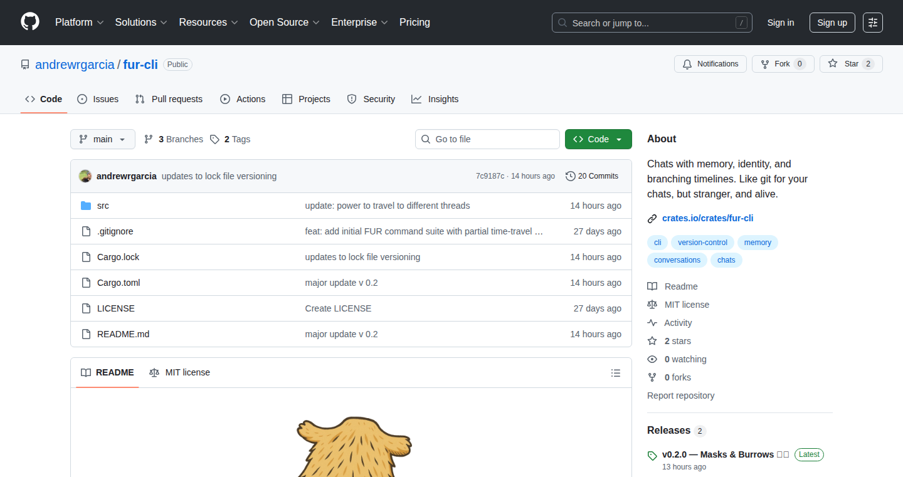The width and height of the screenshot is (903, 477).
Task: Switch to the Security tab
Action: [x=371, y=99]
